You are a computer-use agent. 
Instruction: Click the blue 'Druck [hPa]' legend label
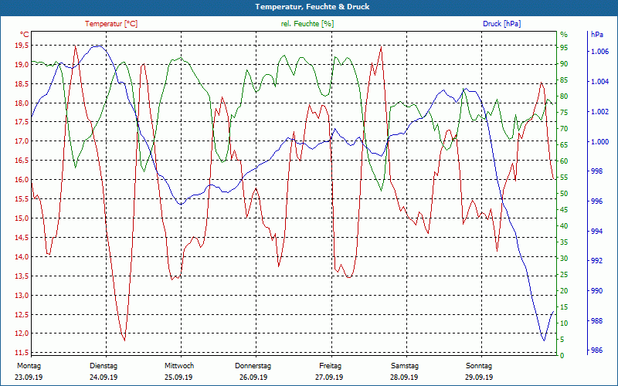click(501, 24)
